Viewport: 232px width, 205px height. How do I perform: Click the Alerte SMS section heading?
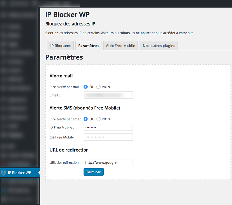click(x=85, y=108)
